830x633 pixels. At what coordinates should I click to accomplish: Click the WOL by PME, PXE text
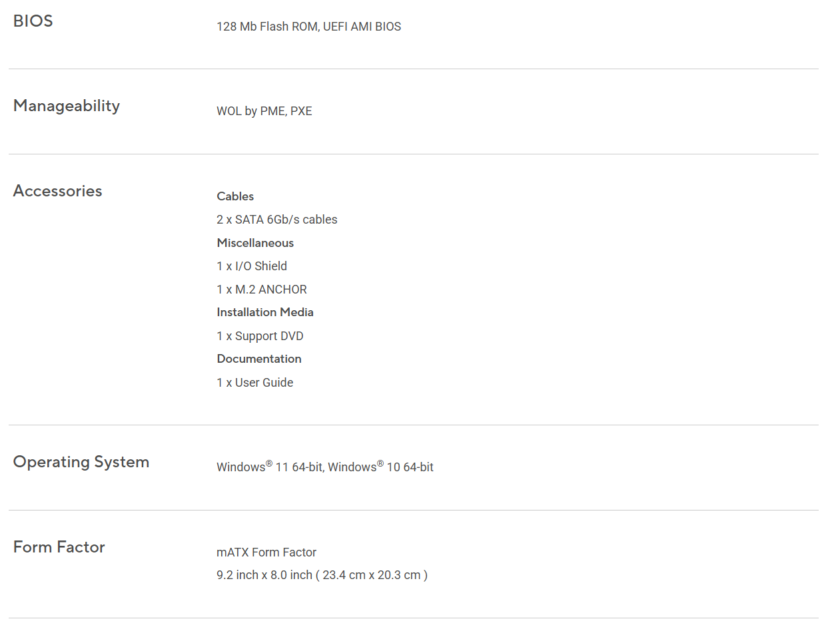pos(264,111)
